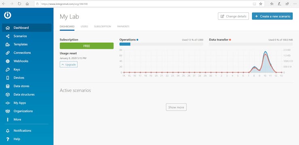
Task: Click the 'My Lab' page title
Action: [69, 17]
